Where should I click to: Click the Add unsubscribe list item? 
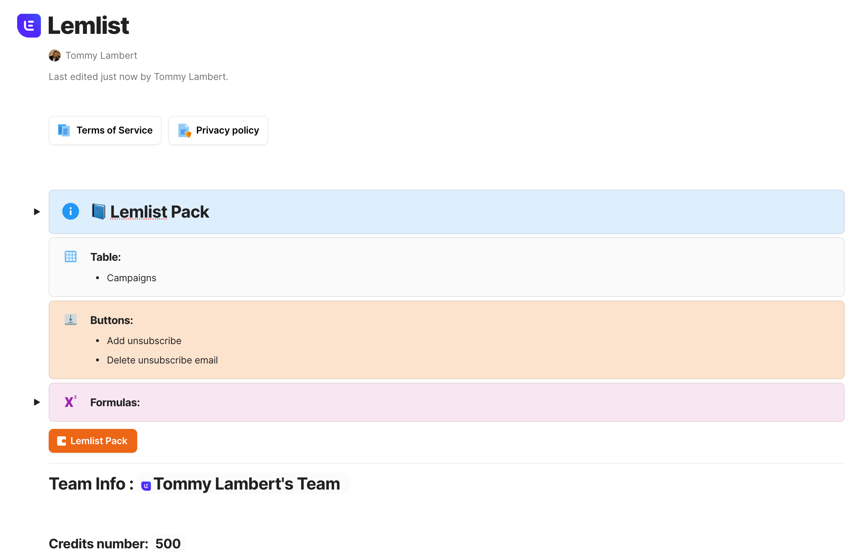coord(144,341)
